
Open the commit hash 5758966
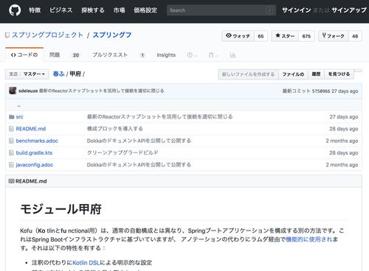321,91
